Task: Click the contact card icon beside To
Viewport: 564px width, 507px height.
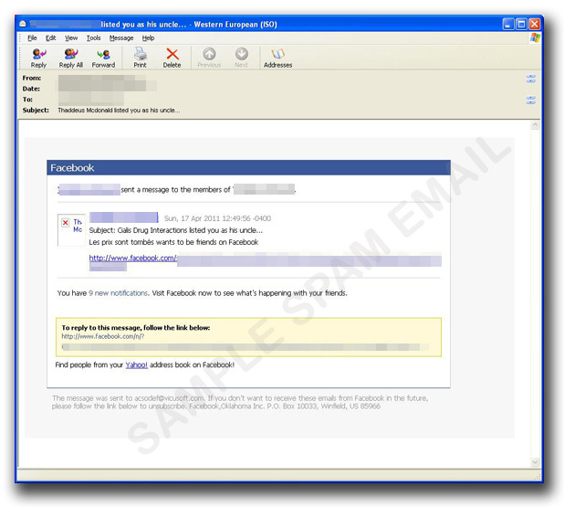Action: point(531,100)
